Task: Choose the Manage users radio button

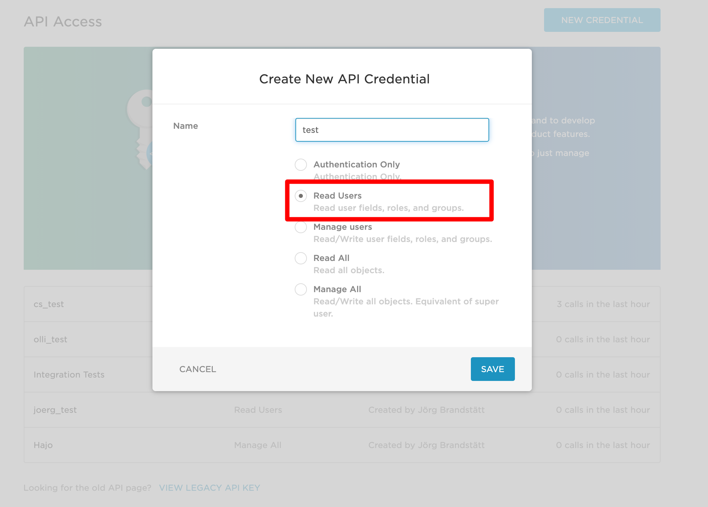Action: pyautogui.click(x=301, y=227)
